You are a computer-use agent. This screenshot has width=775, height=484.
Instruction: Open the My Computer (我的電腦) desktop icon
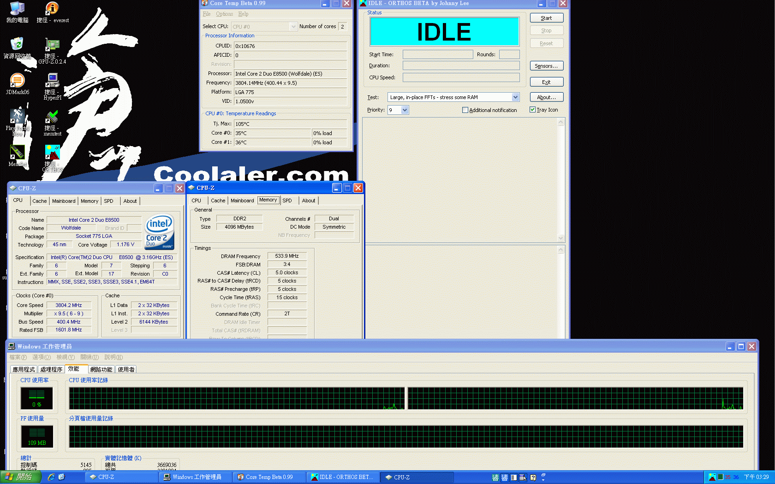click(17, 12)
